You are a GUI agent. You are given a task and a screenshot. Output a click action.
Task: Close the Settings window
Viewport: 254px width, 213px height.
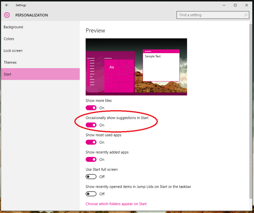coord(247,5)
